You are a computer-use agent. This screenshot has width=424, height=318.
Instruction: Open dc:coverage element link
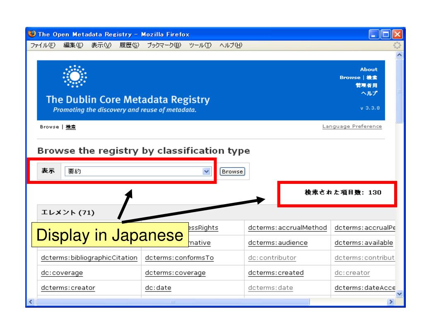[x=62, y=273]
